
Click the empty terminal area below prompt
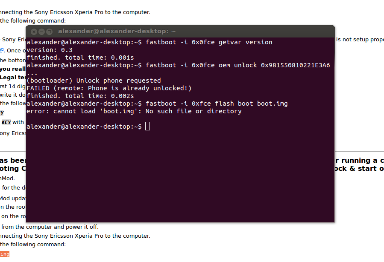click(x=180, y=176)
